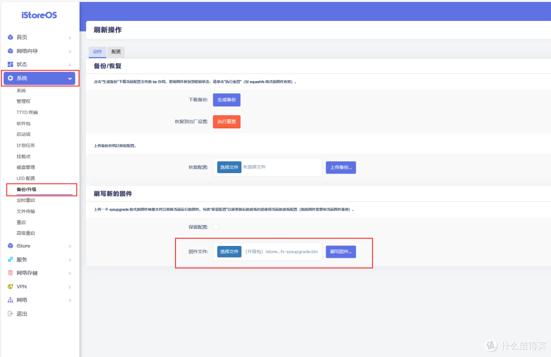Click the 网络向导 sidebar icon
The height and width of the screenshot is (357, 551).
coord(10,51)
